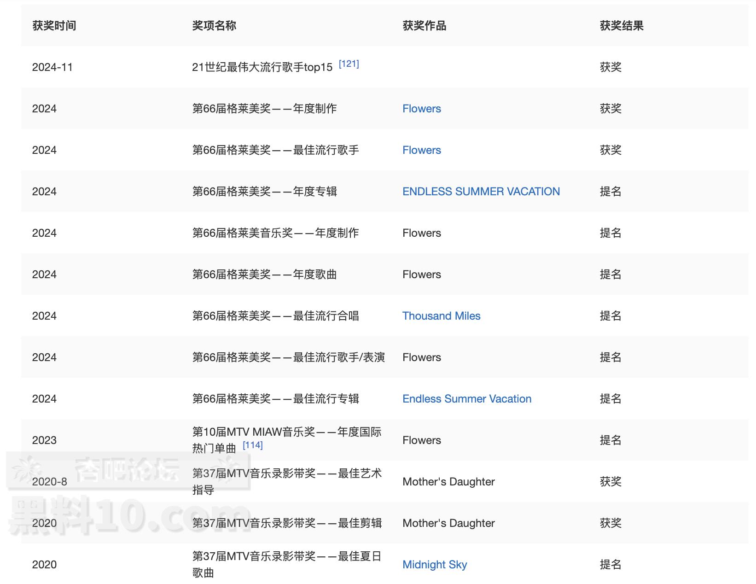Click 第66届格莱美奖——最佳流行歌手/表演 cell
The width and height of the screenshot is (756, 584).
[288, 357]
